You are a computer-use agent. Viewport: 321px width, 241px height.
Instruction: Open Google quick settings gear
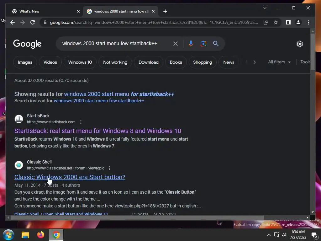299,44
